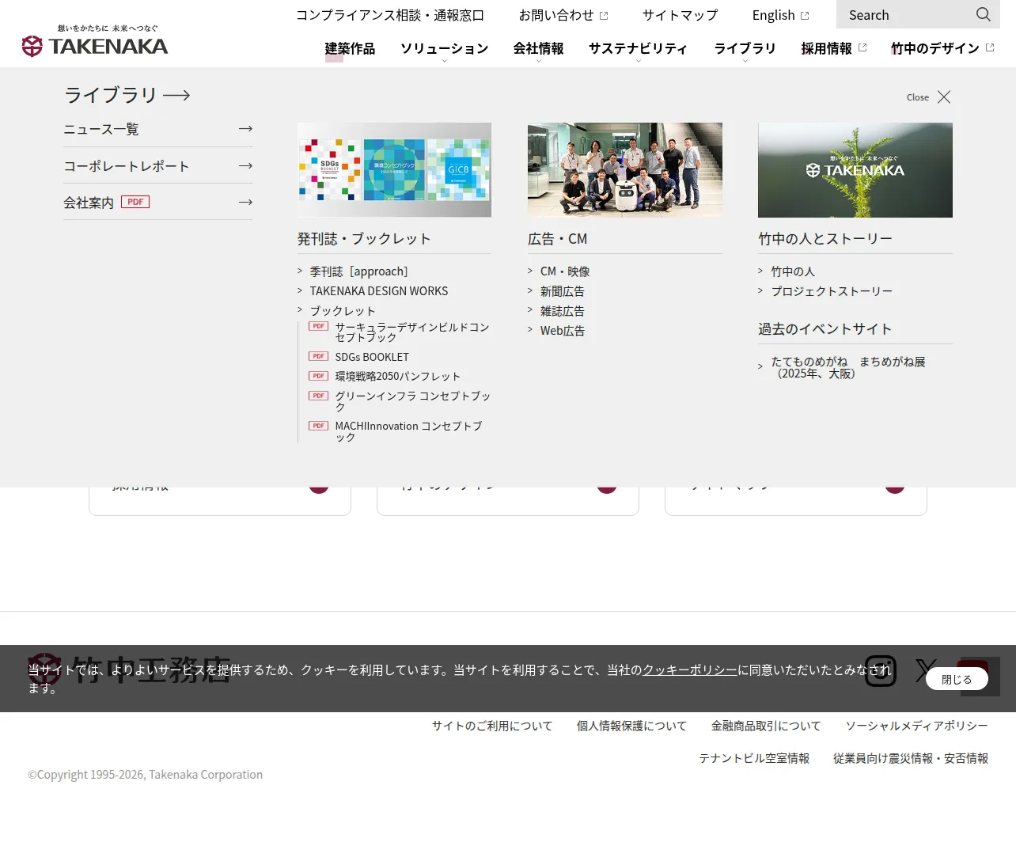Open the 発刊誌・ブックレット section heading
This screenshot has width=1016, height=842.
tap(364, 239)
